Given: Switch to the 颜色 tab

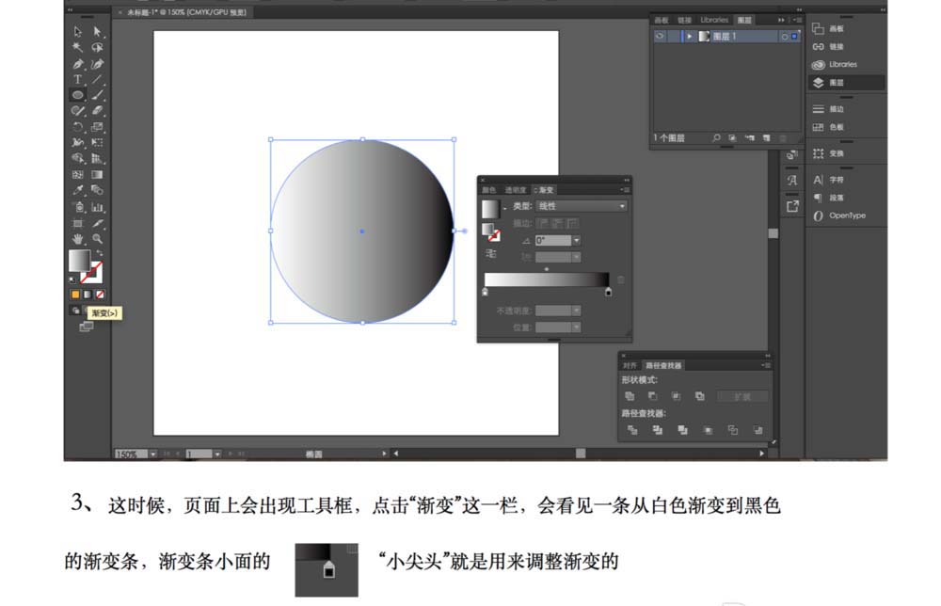Looking at the screenshot, I should coord(489,190).
